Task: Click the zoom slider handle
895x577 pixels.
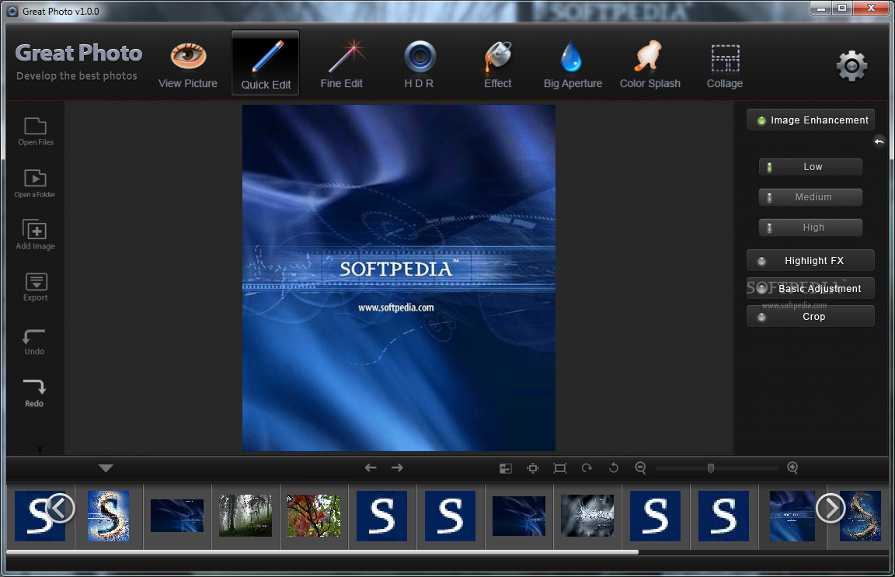Action: pyautogui.click(x=711, y=468)
